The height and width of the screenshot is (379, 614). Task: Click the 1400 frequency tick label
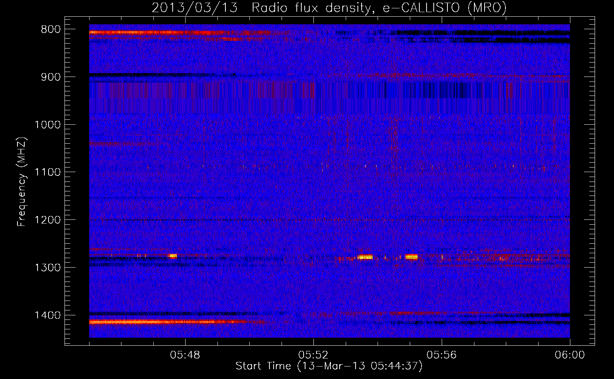point(47,315)
